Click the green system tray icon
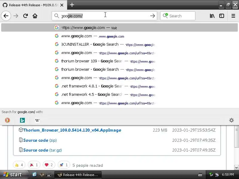239x179 pixels. pyautogui.click(x=211, y=175)
